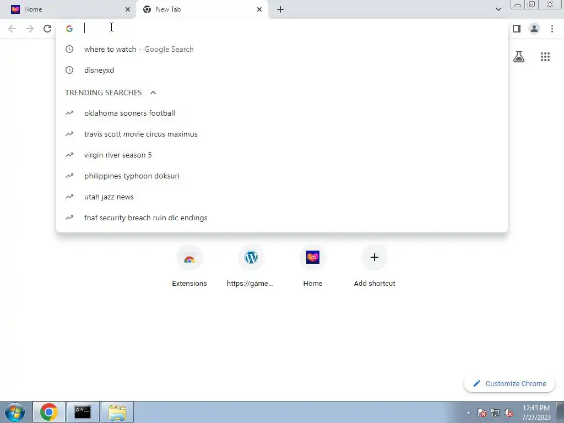Choose 'travis scott movie circus maximus' suggestion

coord(281,134)
